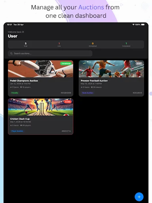The image size is (152, 203).
Task: Click the players icon on Cricket Clash Cup card
Action: click(x=21, y=125)
